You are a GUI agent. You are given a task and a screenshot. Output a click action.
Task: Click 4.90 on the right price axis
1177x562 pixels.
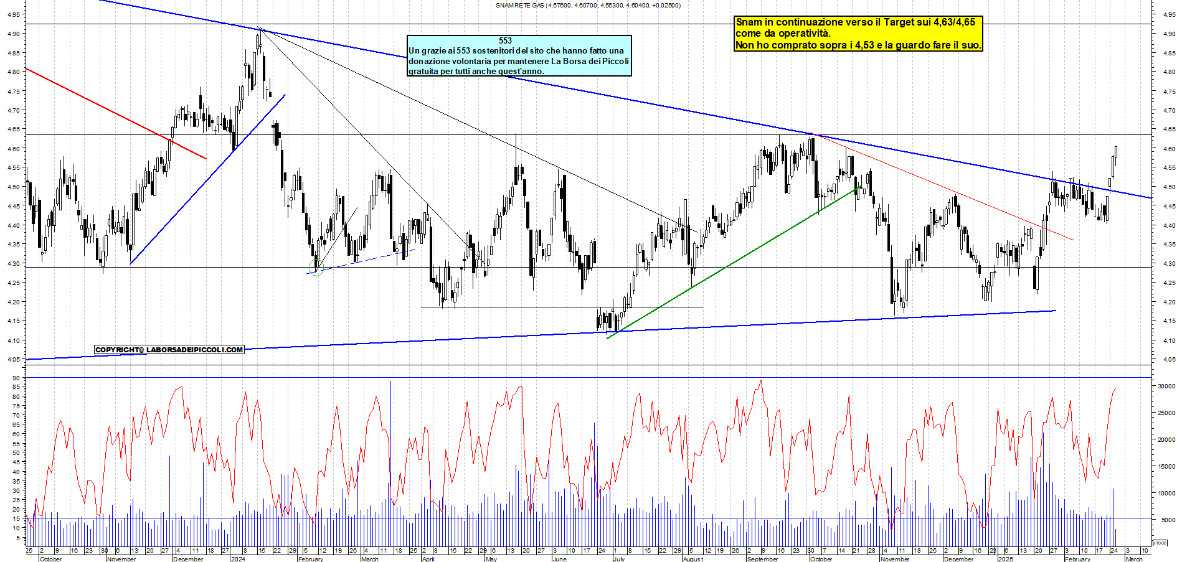coord(1169,34)
